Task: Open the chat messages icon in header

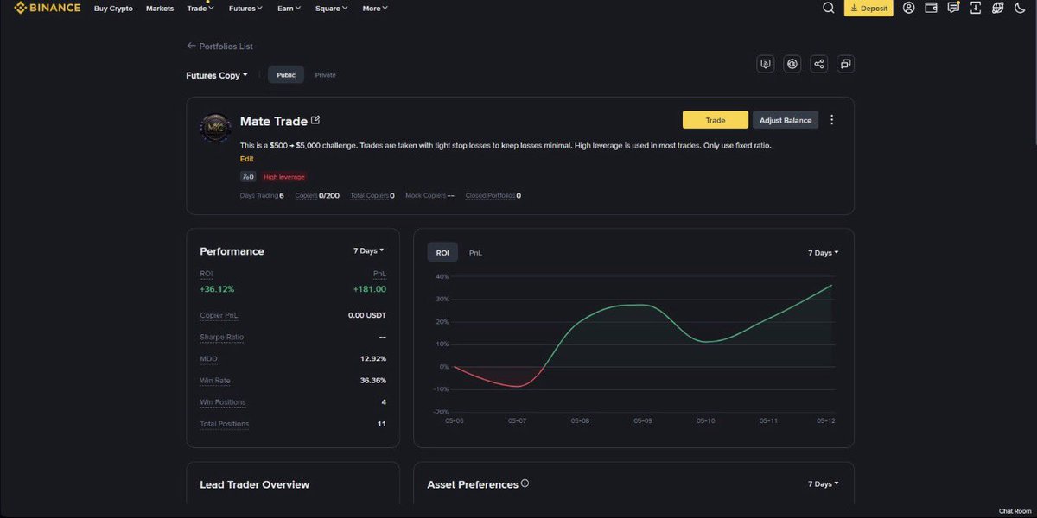Action: [x=953, y=8]
